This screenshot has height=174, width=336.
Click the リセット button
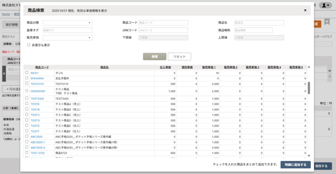pos(179,56)
